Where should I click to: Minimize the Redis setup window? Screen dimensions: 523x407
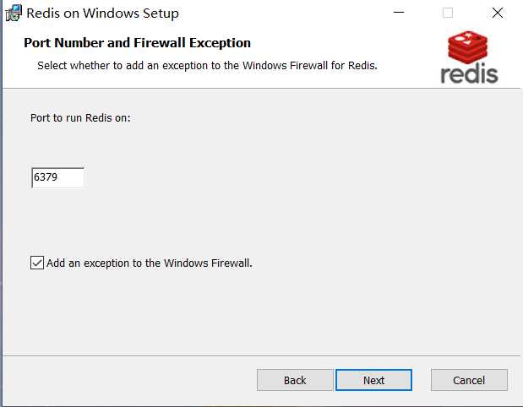[399, 13]
